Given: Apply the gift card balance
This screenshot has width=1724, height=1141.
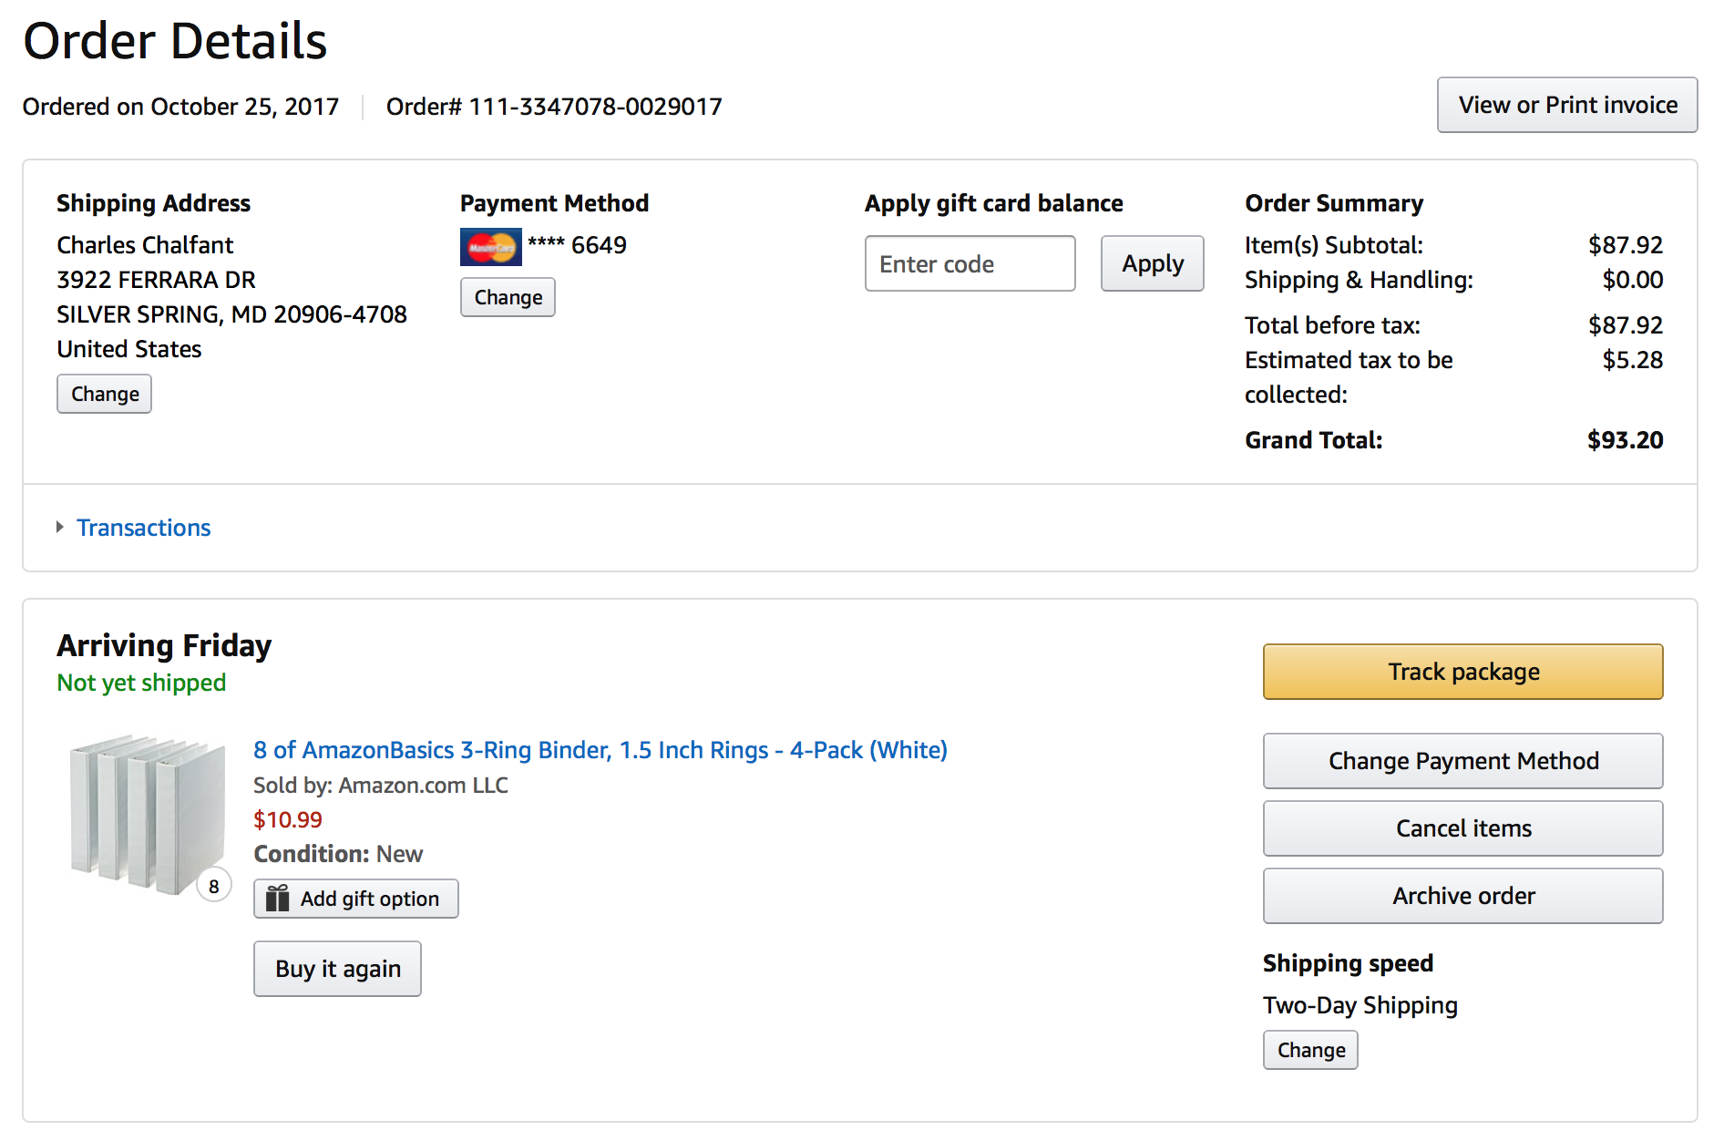Looking at the screenshot, I should coord(1152,264).
